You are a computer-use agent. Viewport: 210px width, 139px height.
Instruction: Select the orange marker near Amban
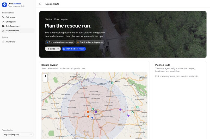pos(88,116)
